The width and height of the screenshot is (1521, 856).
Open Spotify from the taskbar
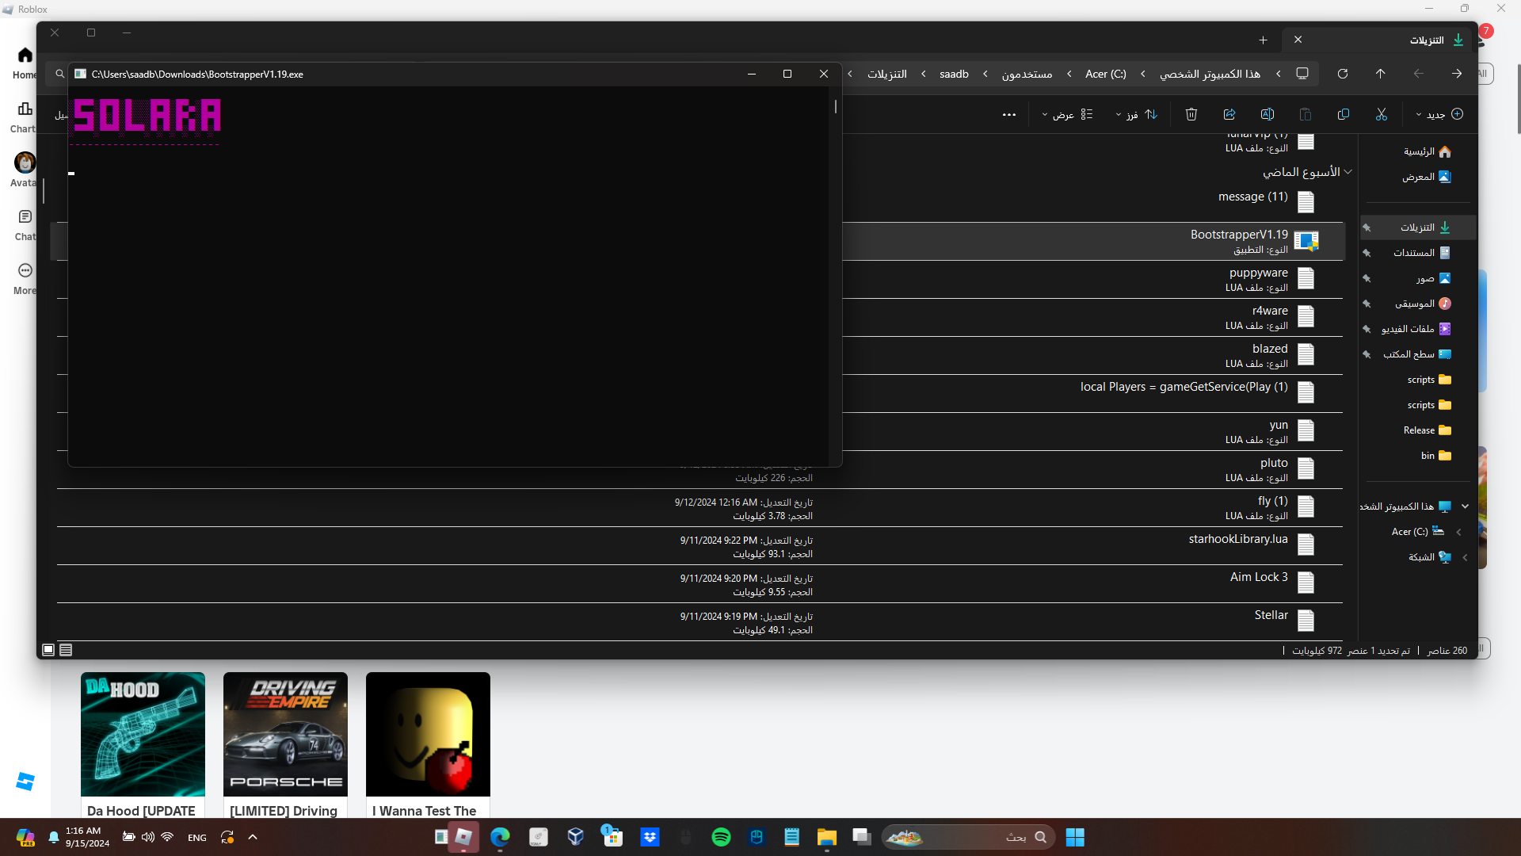pos(721,837)
